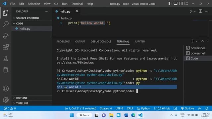212x119 pixels.
Task: Open the File menu
Action: click(x=13, y=4)
